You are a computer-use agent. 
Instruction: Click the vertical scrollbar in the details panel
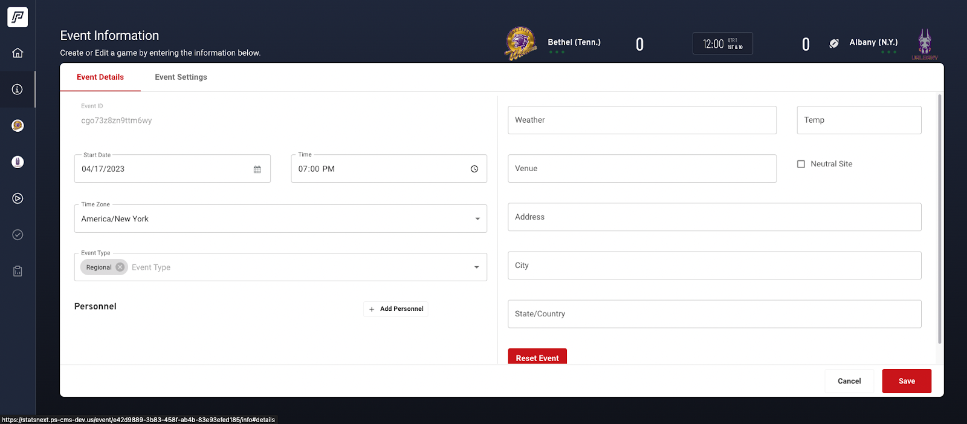939,219
